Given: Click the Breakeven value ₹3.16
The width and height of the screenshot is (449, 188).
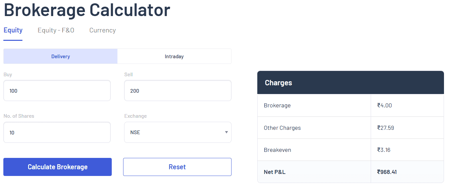Looking at the screenshot, I should tap(384, 150).
